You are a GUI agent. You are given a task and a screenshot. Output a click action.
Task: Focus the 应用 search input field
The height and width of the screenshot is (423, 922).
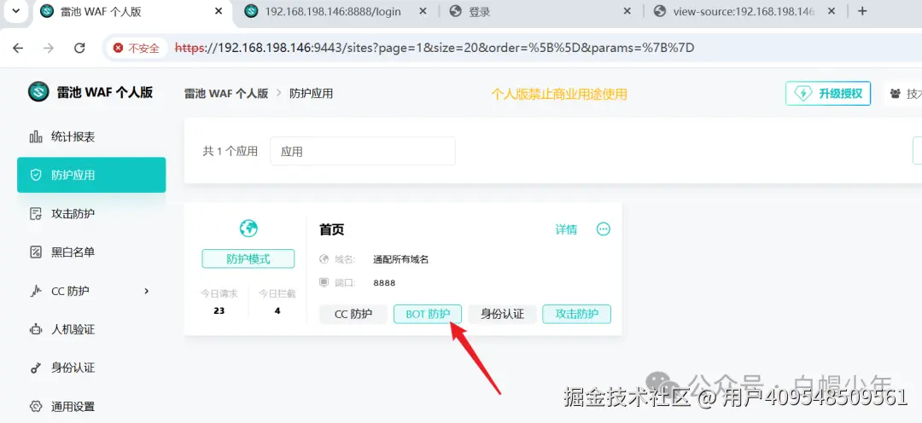(x=363, y=151)
